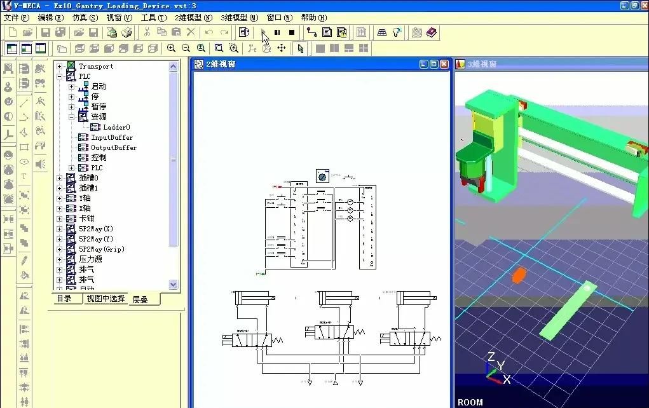
Task: Open the 帮助(H) menu
Action: [314, 18]
